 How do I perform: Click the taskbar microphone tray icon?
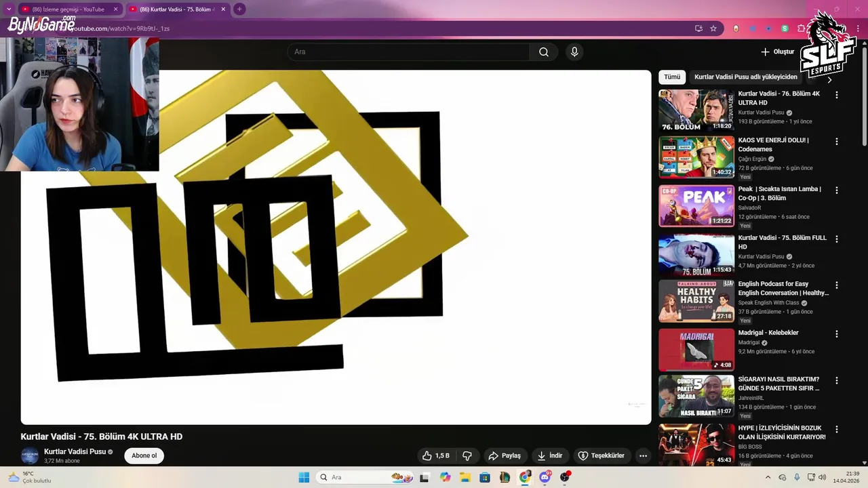[x=797, y=477]
